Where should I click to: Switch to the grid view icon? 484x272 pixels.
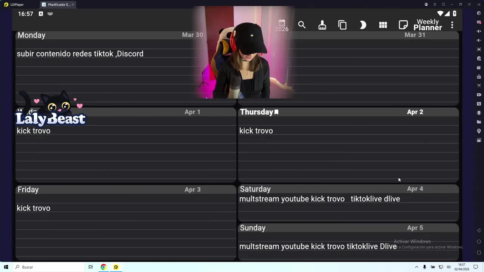pyautogui.click(x=383, y=25)
